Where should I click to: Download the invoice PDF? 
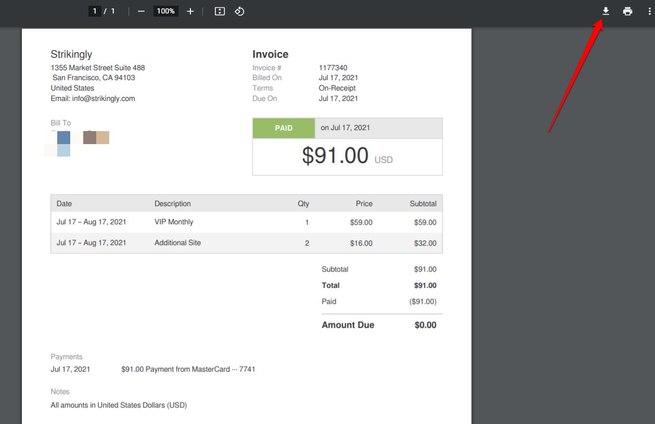tap(606, 11)
